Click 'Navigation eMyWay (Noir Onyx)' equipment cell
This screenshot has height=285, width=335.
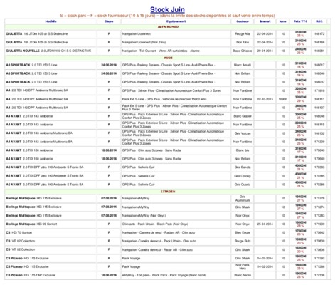point(176,216)
